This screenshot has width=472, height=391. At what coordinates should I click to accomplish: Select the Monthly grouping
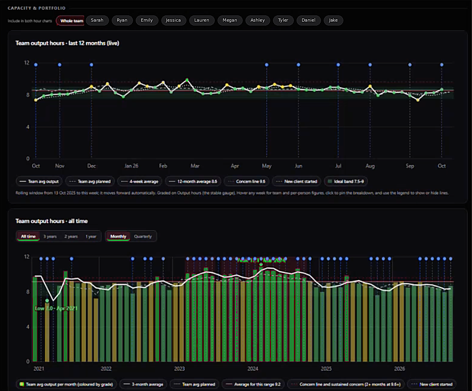pyautogui.click(x=118, y=236)
